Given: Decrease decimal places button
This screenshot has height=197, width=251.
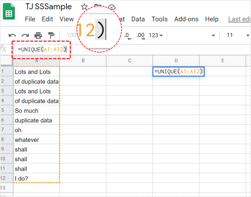Looking at the screenshot, I should click(x=126, y=35).
